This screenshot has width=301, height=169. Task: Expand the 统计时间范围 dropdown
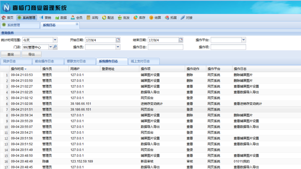(55, 40)
